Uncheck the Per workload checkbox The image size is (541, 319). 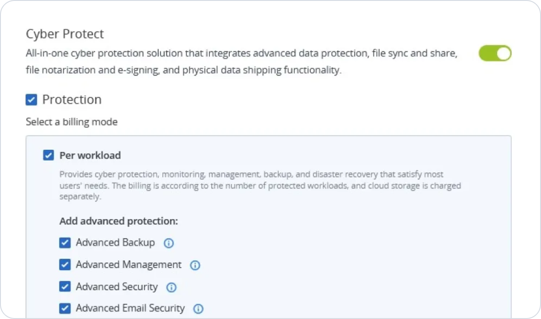point(48,156)
